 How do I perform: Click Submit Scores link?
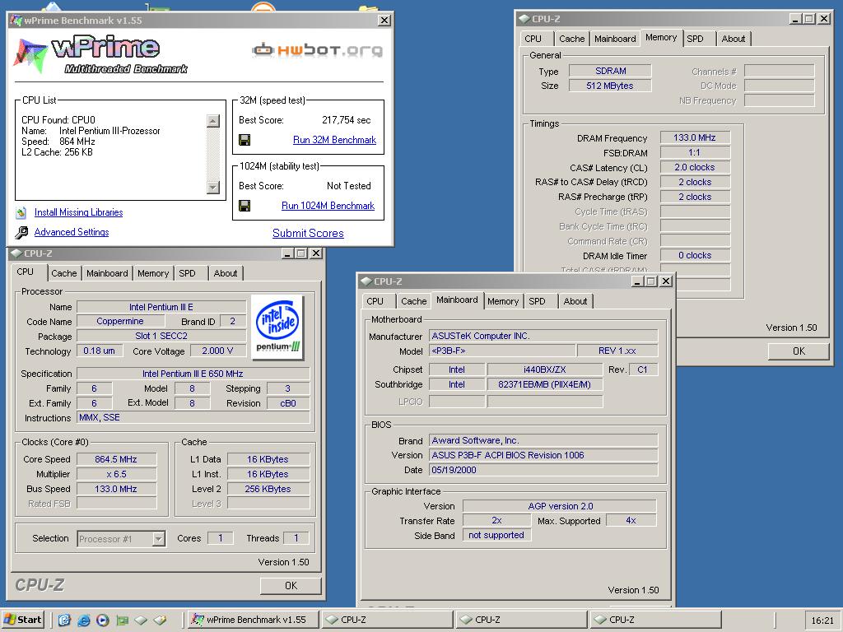[308, 233]
